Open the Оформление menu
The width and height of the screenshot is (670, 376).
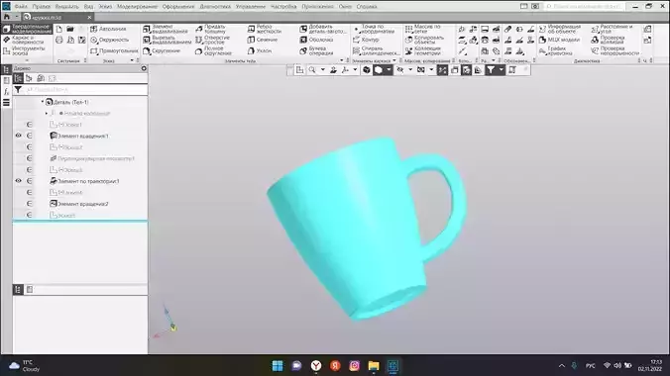178,6
